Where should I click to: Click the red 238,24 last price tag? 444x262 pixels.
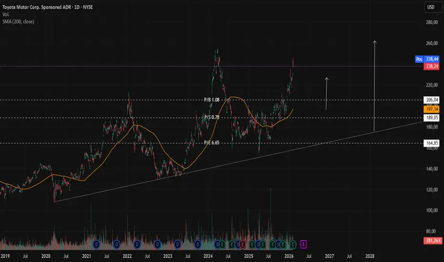coord(432,66)
